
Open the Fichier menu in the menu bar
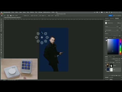pos(13,12)
